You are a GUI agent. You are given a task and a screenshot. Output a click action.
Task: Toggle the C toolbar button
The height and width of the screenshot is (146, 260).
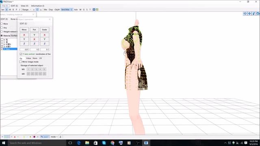pos(71,10)
